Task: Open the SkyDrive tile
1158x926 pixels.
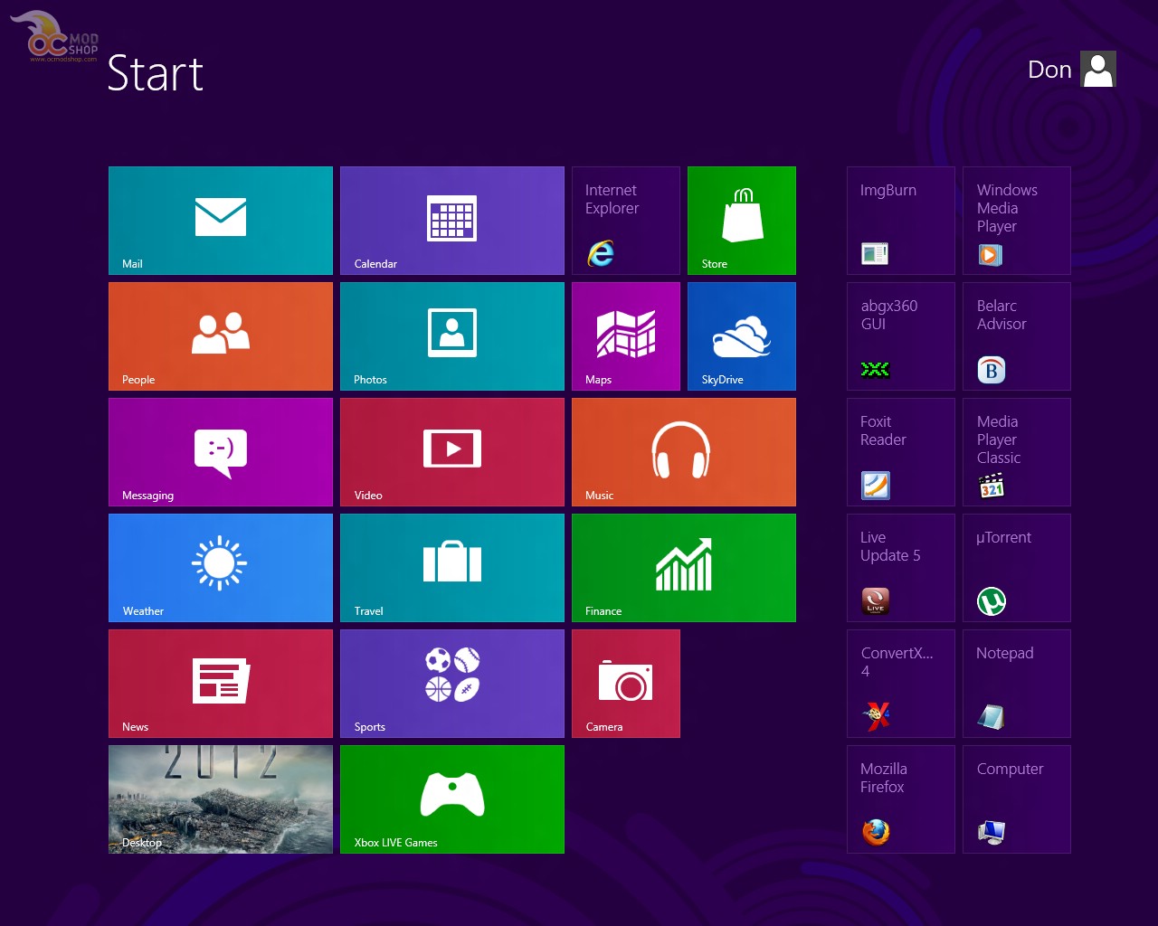Action: [x=742, y=336]
